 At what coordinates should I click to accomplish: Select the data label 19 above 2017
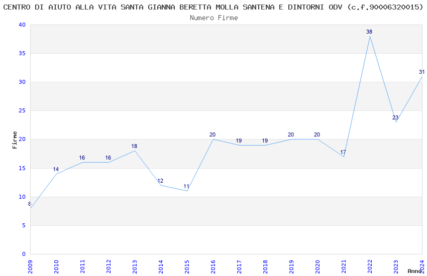(x=239, y=141)
